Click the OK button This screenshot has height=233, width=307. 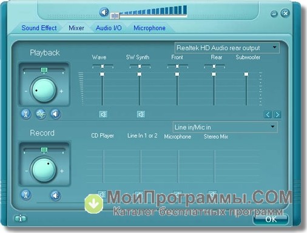tap(271, 219)
